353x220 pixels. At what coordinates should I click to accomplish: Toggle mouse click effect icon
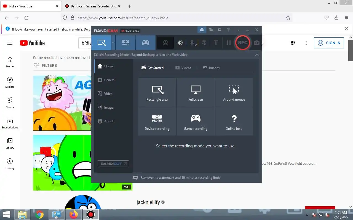click(204, 43)
